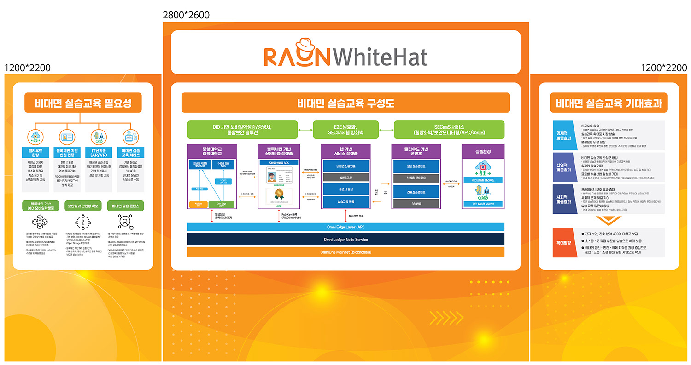This screenshot has width=691, height=365.
Task: Click the OmniOne Mainnet (Blockchain) bar
Action: tap(345, 252)
